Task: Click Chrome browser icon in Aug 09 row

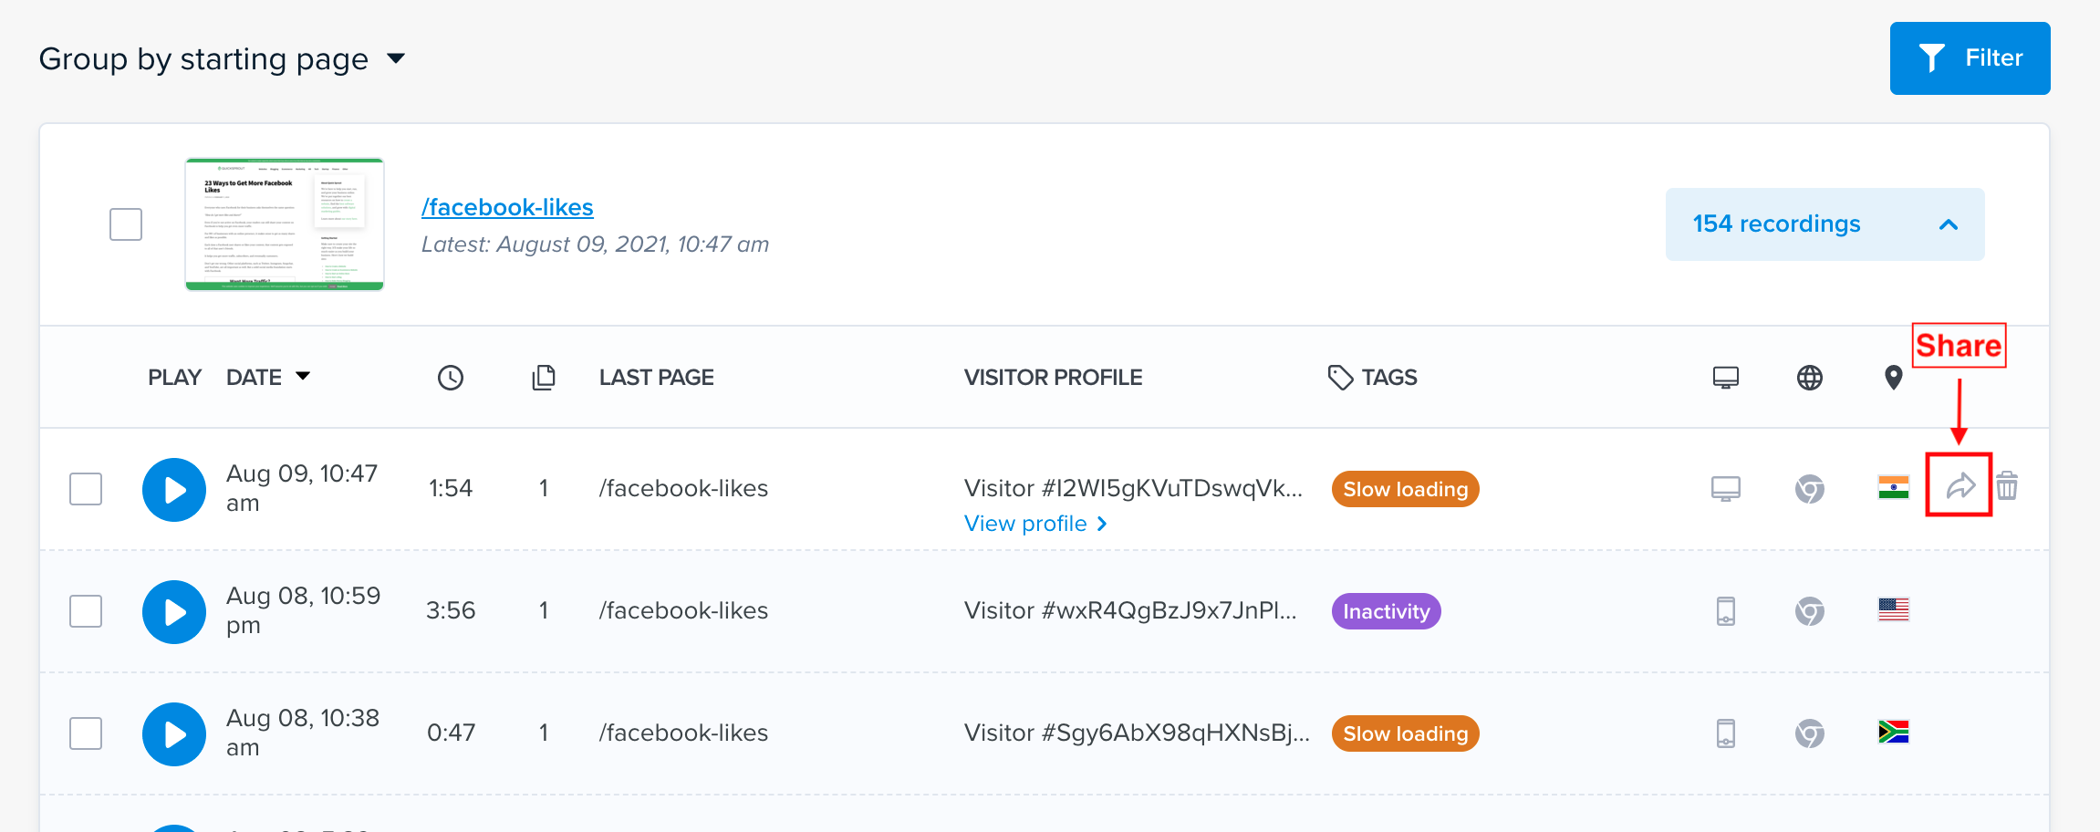Action: click(1810, 489)
